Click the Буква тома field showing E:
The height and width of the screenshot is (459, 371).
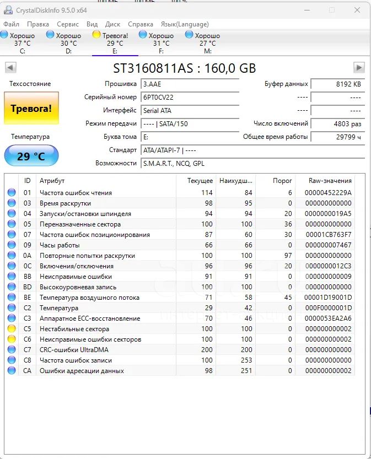pyautogui.click(x=190, y=137)
